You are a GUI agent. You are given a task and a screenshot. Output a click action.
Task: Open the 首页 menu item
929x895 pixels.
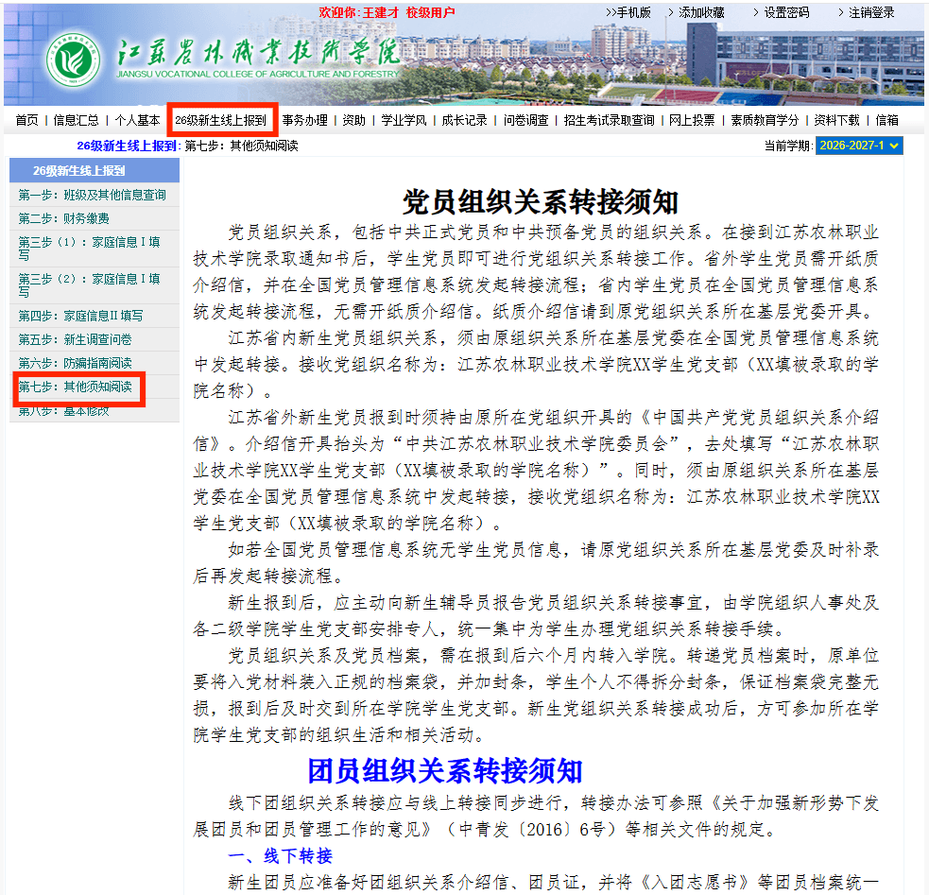tap(26, 120)
